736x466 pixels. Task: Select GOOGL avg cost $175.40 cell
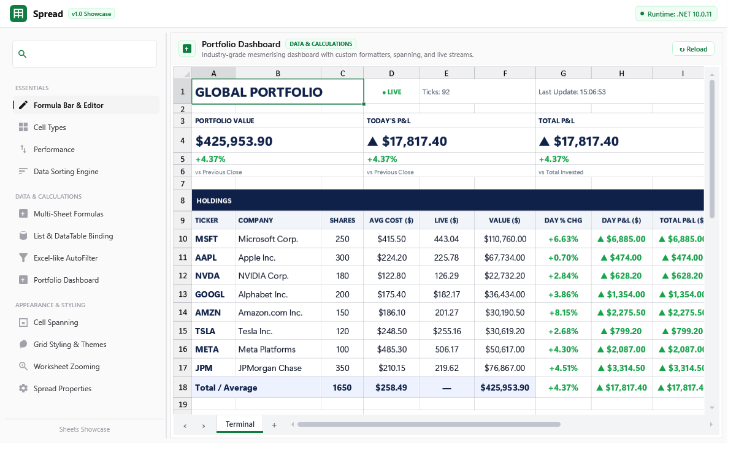tap(391, 294)
